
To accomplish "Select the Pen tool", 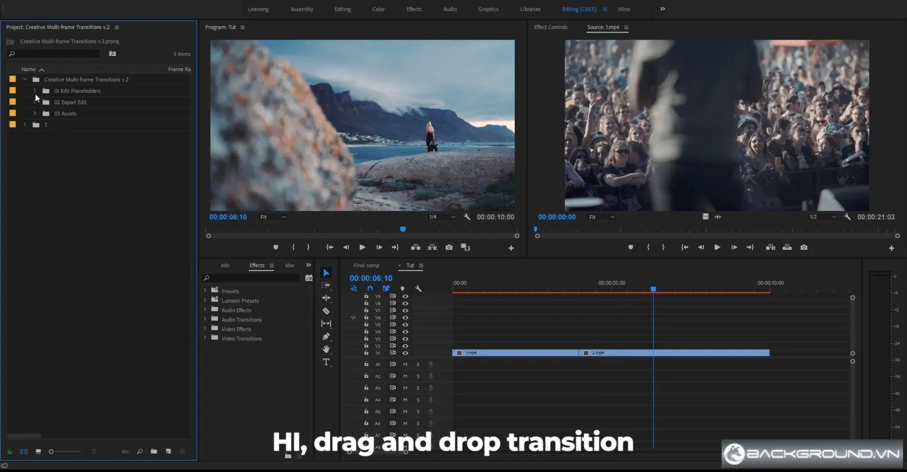I will click(326, 337).
